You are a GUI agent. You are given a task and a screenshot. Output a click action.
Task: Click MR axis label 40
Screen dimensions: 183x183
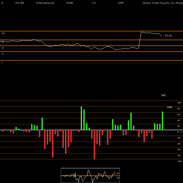coord(179,120)
